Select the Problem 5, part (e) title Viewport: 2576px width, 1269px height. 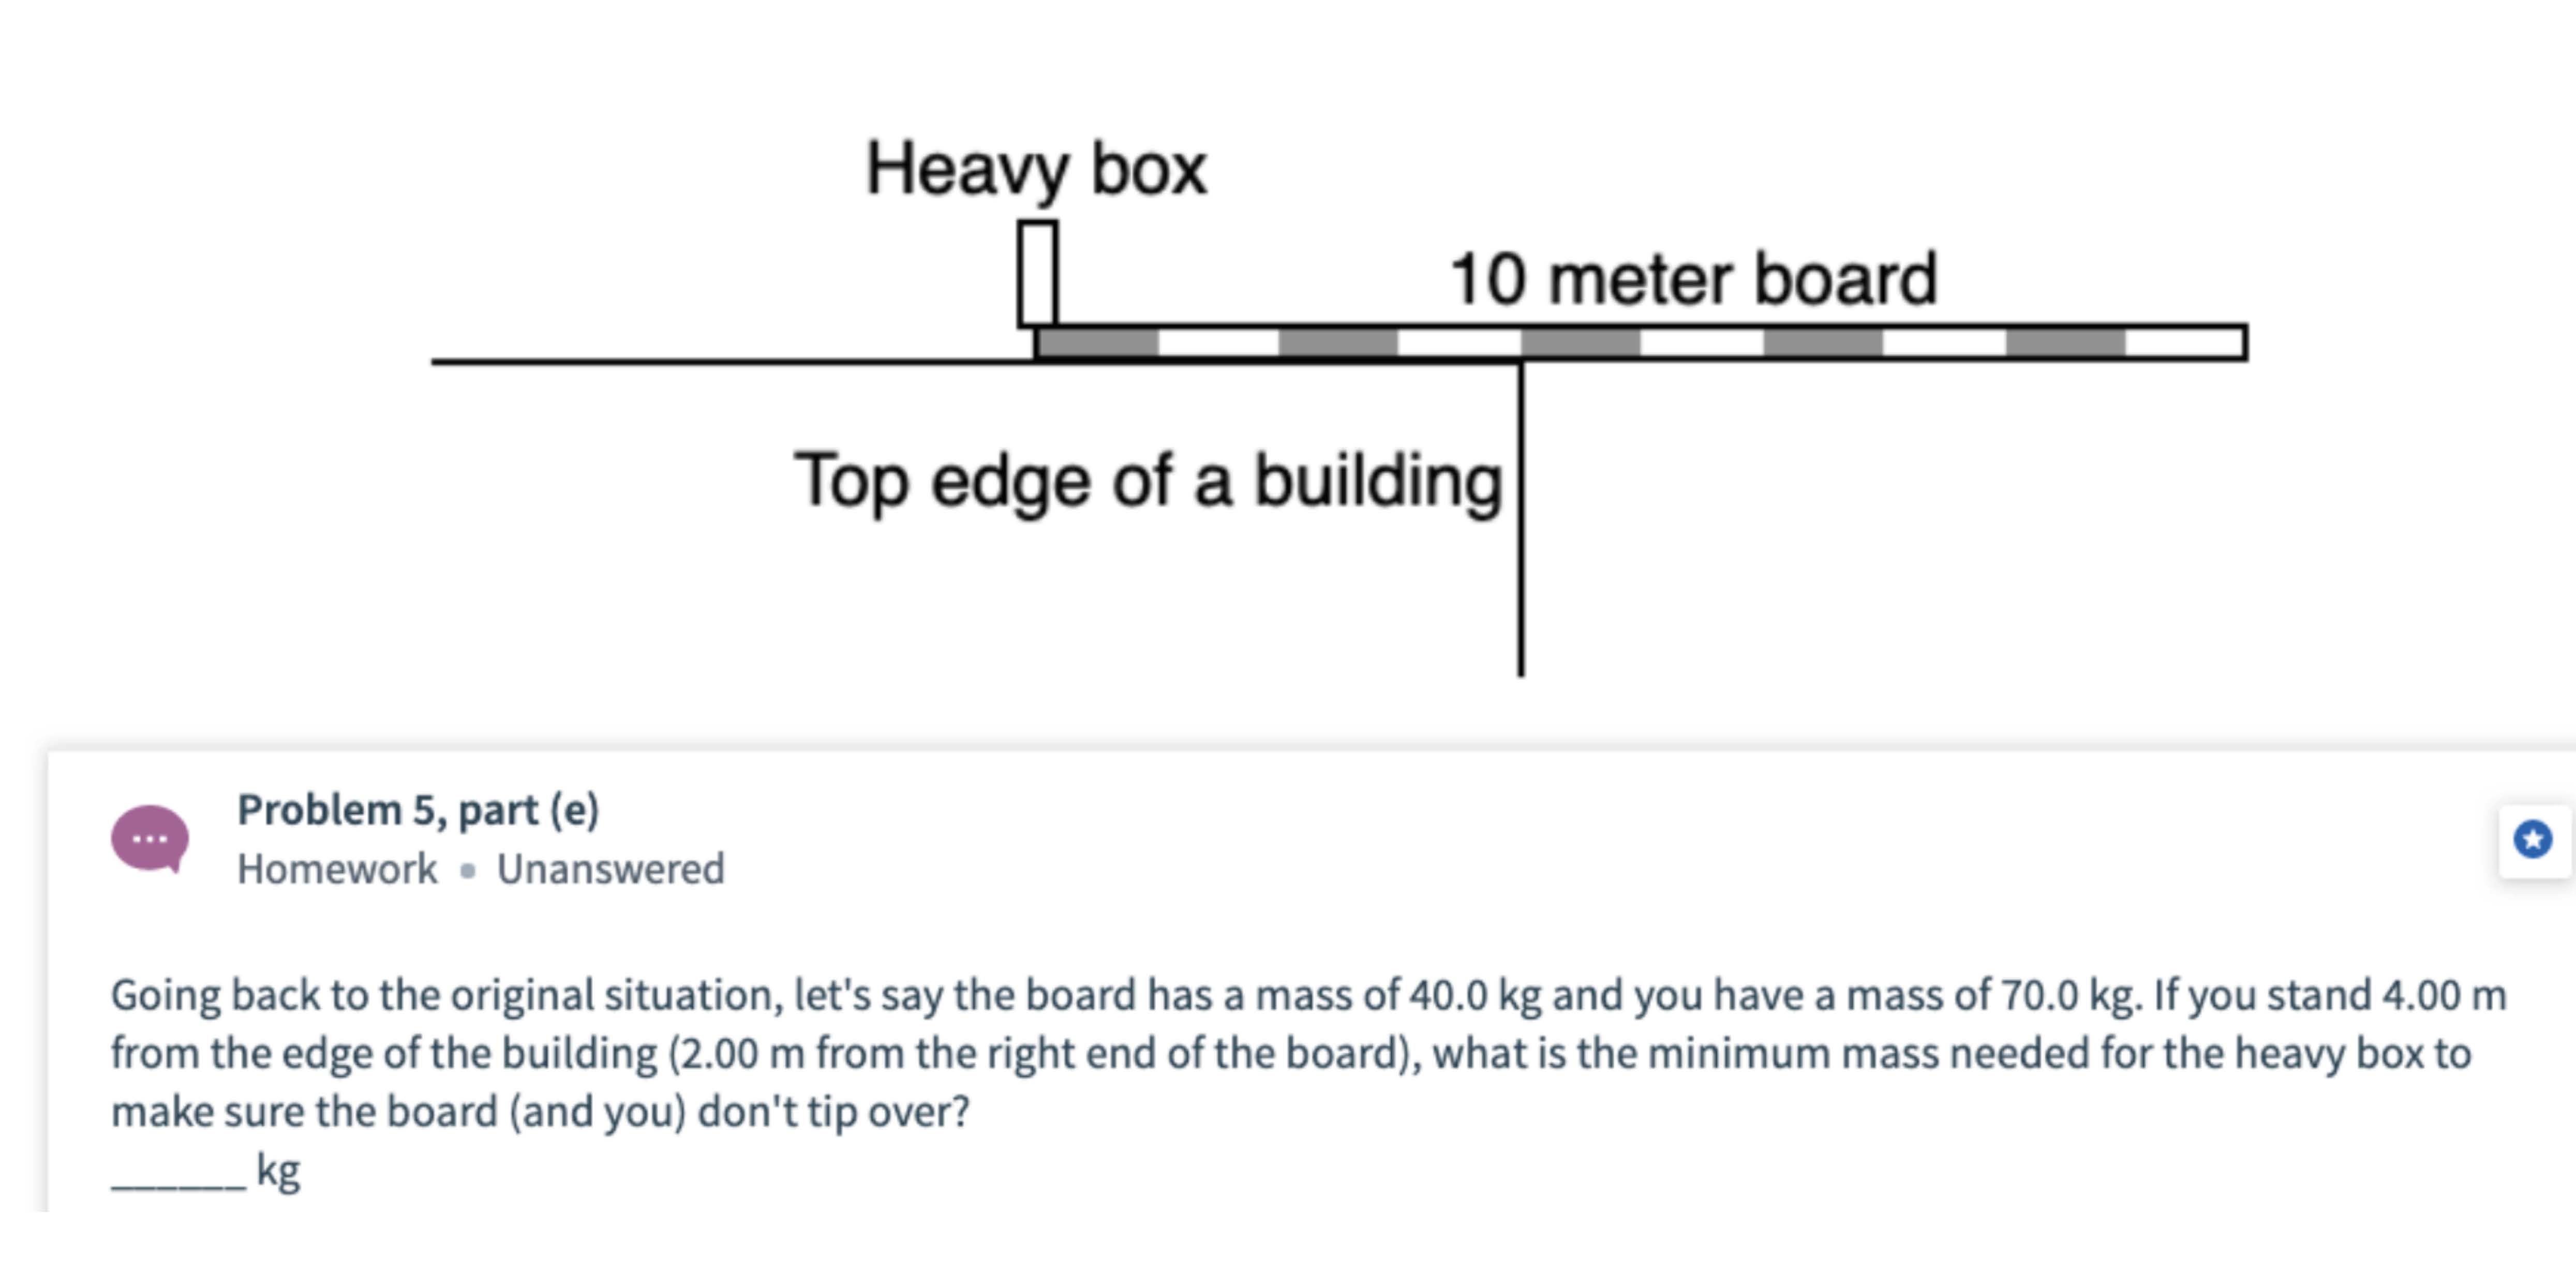(x=418, y=809)
